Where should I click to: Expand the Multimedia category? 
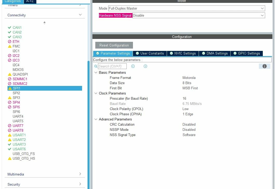(45, 174)
